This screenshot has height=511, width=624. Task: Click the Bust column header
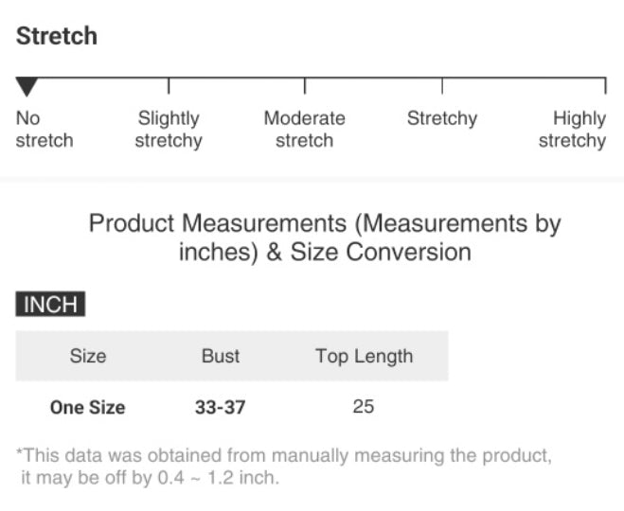pos(221,357)
